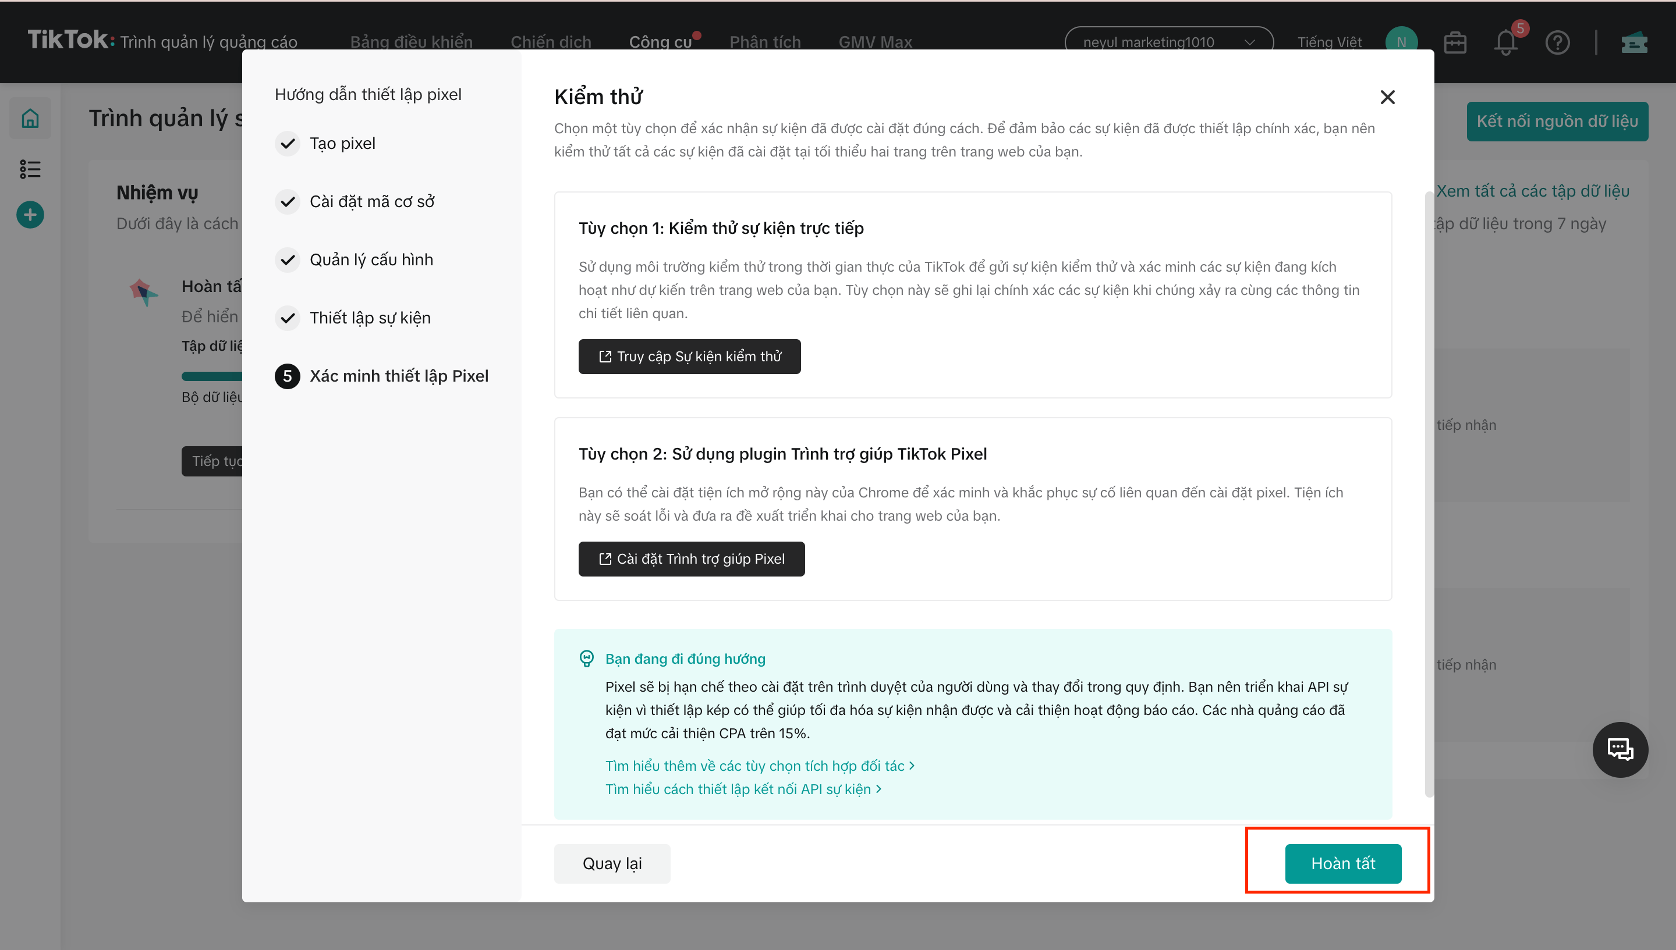
Task: Click the lightbulb tip icon
Action: (x=586, y=659)
